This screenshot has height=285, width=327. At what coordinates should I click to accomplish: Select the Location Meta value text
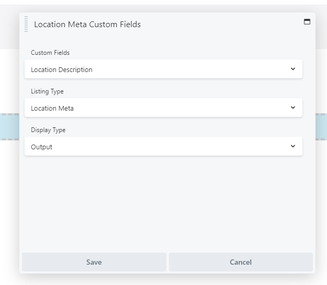click(x=52, y=108)
